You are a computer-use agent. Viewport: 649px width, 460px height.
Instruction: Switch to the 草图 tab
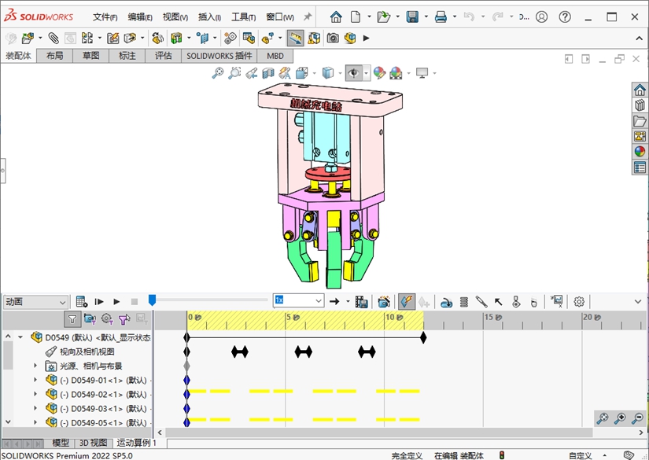pyautogui.click(x=90, y=56)
